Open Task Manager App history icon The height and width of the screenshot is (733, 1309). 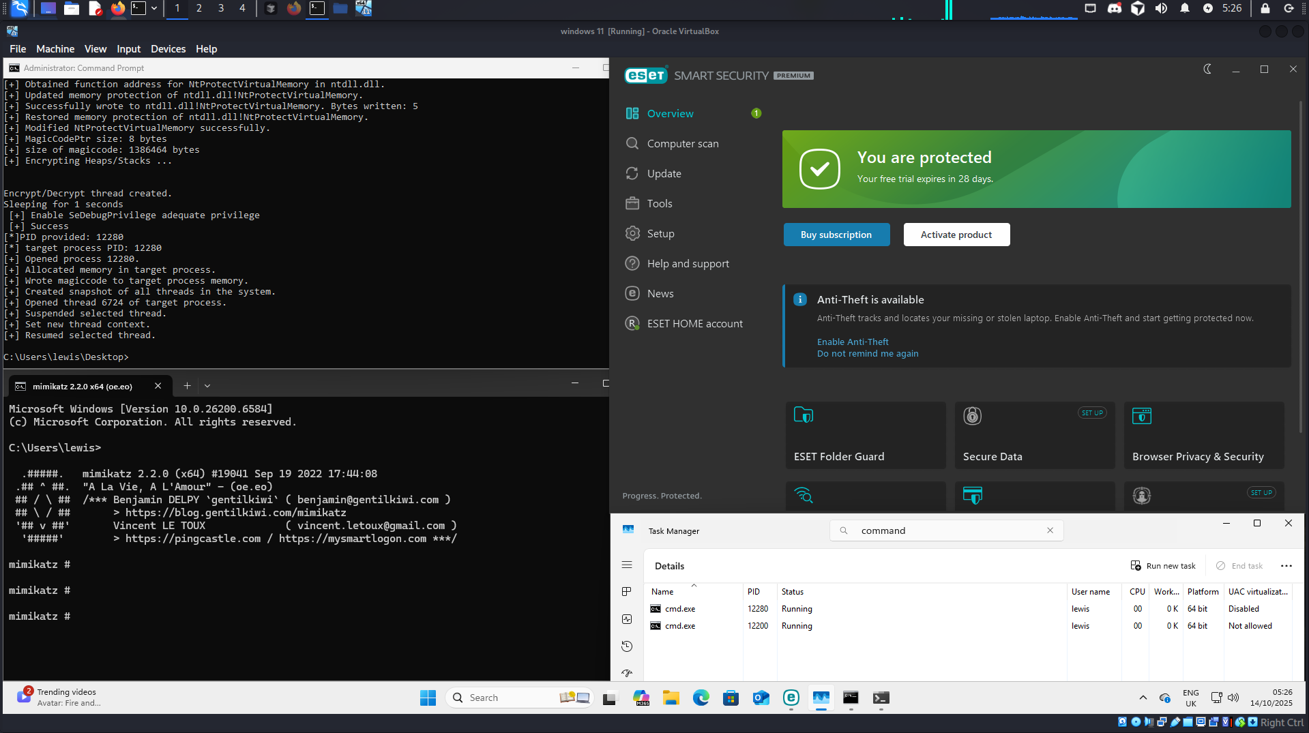pyautogui.click(x=627, y=646)
